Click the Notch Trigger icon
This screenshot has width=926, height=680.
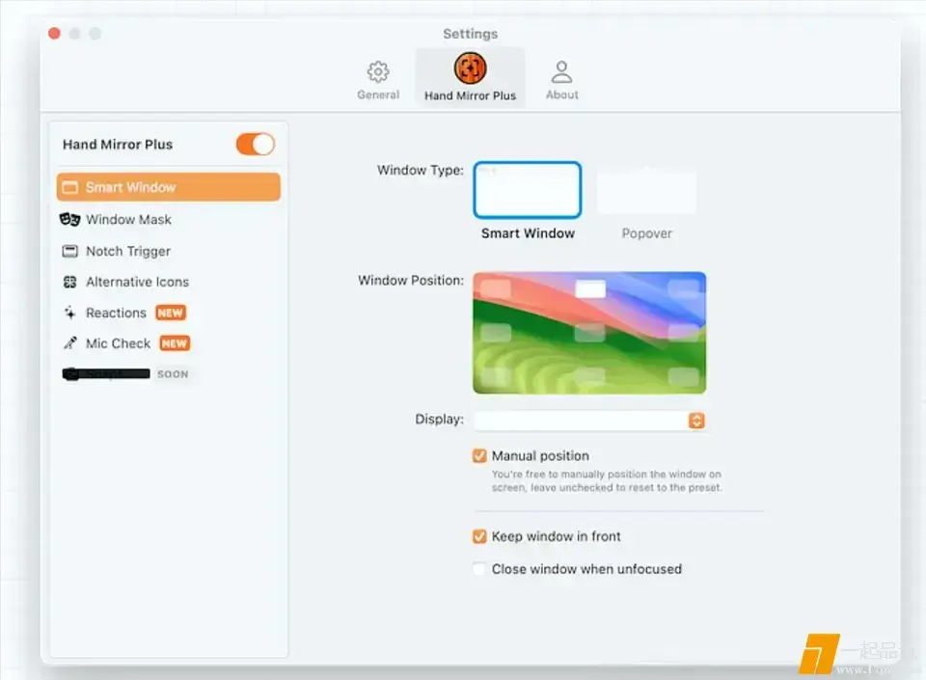coord(70,251)
